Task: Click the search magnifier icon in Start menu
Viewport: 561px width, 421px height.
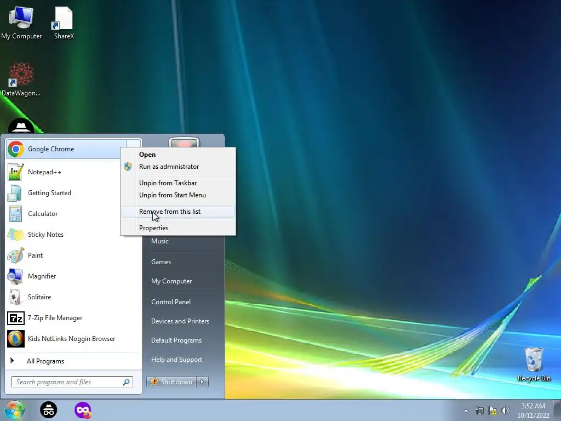Action: 126,382
